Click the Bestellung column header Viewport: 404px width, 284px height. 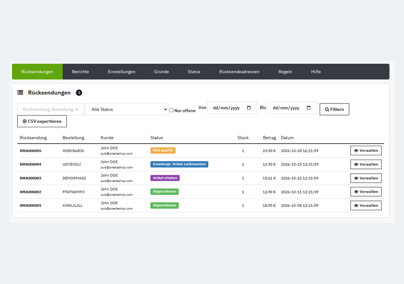[73, 138]
